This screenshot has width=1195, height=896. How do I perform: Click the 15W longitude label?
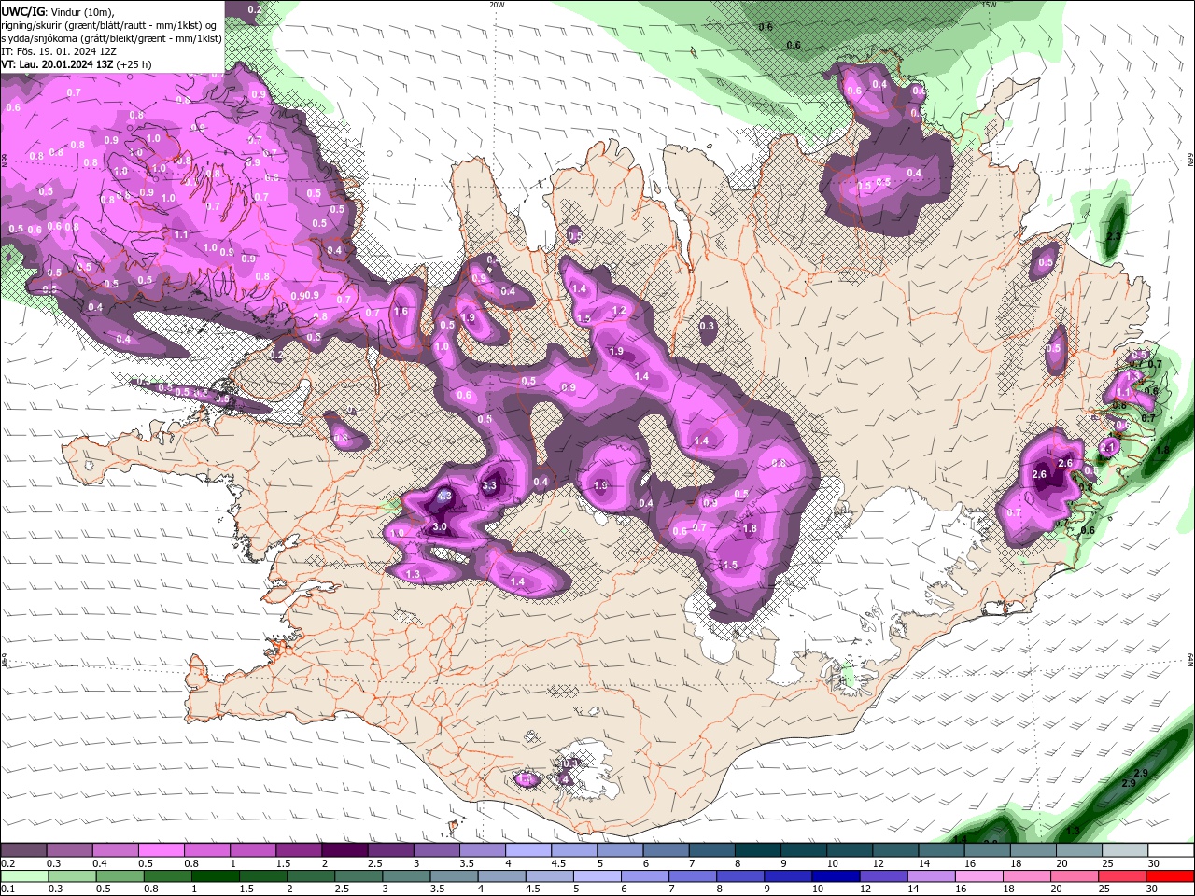(989, 5)
